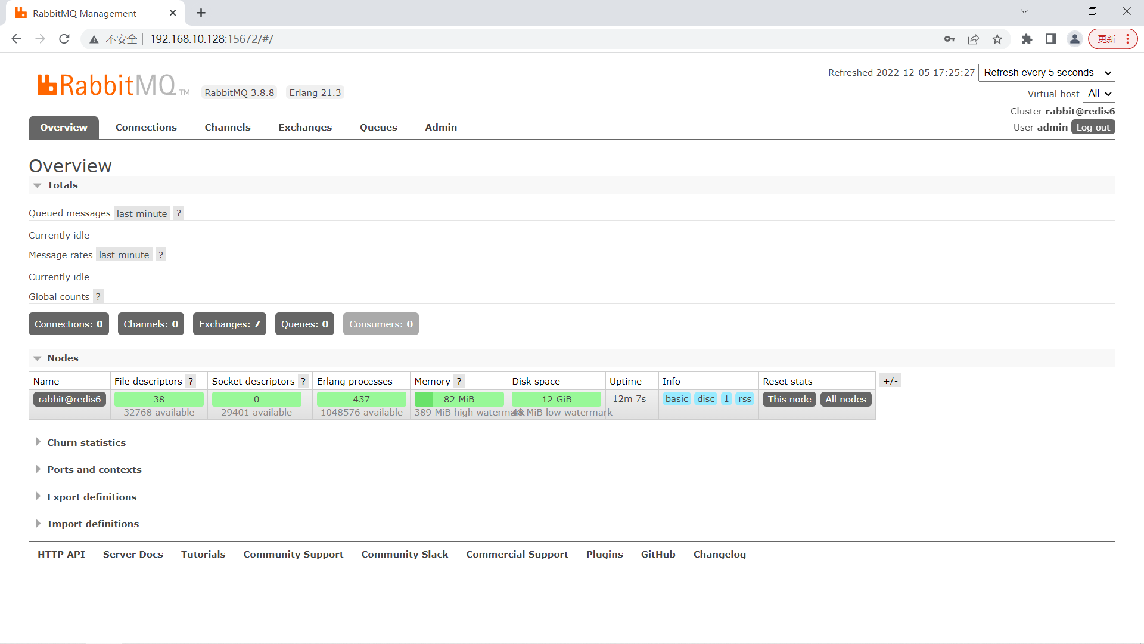
Task: Toggle browser side panel icon
Action: [x=1050, y=39]
